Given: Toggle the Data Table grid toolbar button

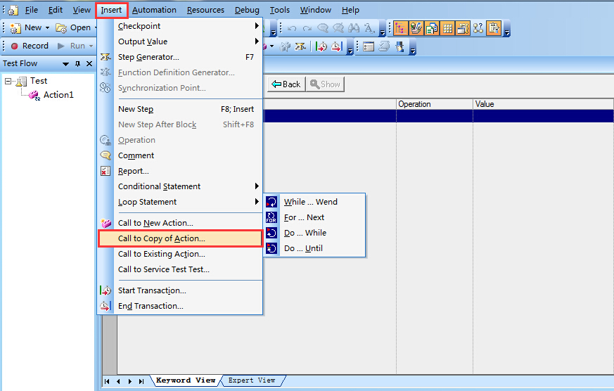Looking at the screenshot, I should (447, 28).
